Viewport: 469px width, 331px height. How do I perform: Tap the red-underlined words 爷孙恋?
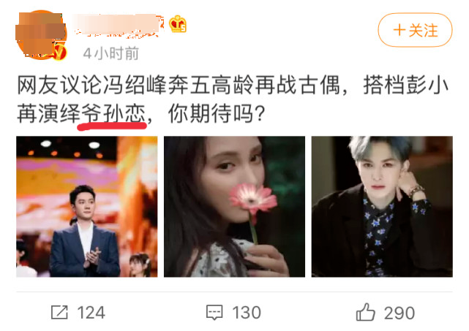pyautogui.click(x=113, y=114)
